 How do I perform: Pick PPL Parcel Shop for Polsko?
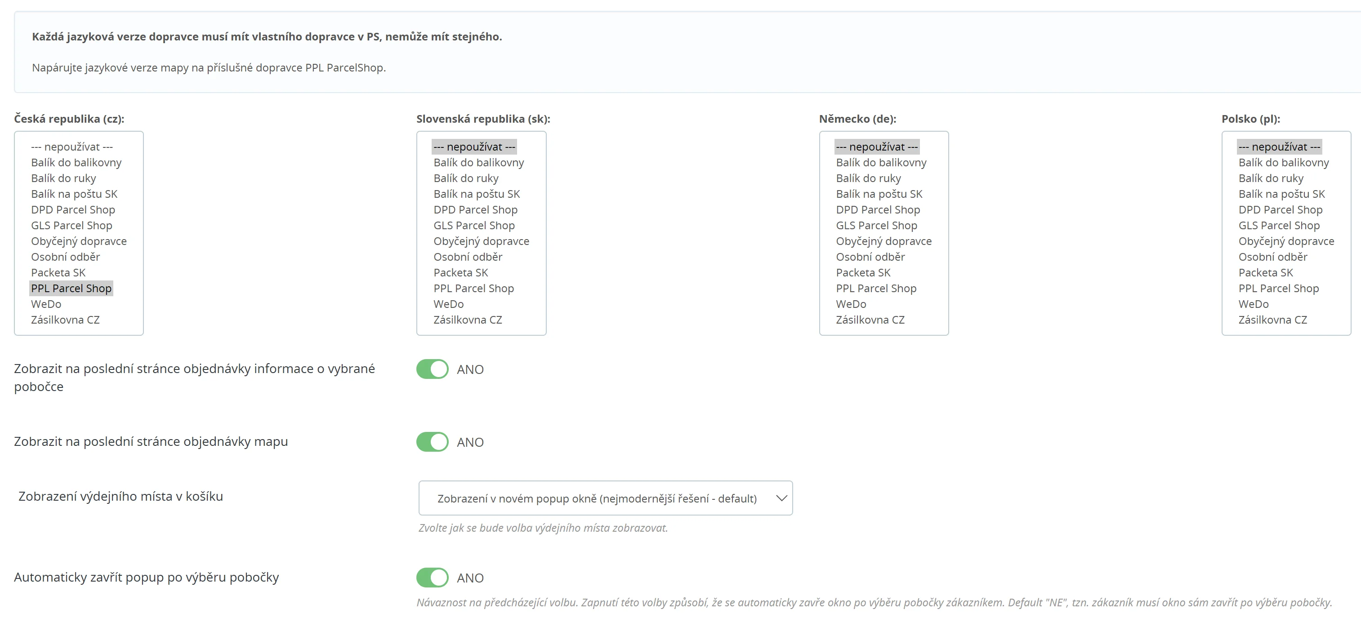[1279, 289]
